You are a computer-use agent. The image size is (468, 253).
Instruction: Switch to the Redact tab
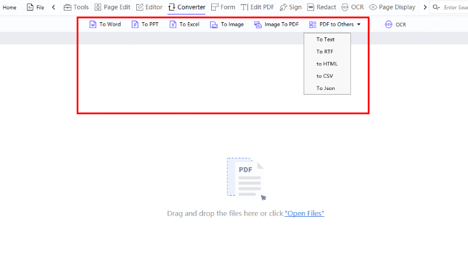[321, 7]
